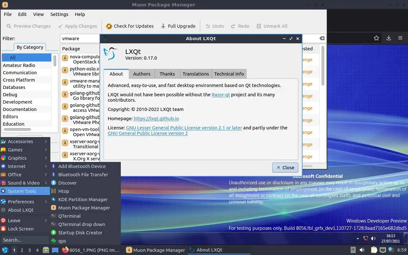Open the Help menu in Muon

click(80, 14)
